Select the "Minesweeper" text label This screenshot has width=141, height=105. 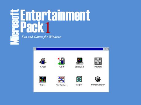98,85
